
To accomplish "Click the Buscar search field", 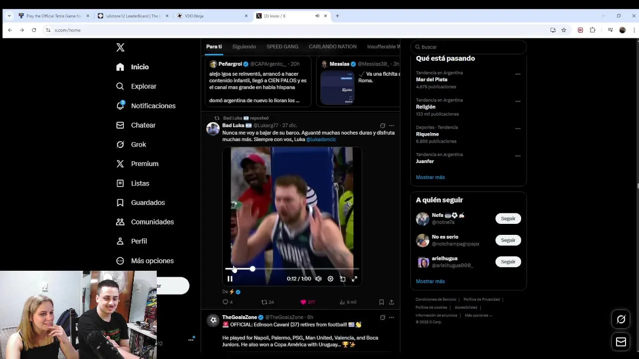I will point(468,47).
